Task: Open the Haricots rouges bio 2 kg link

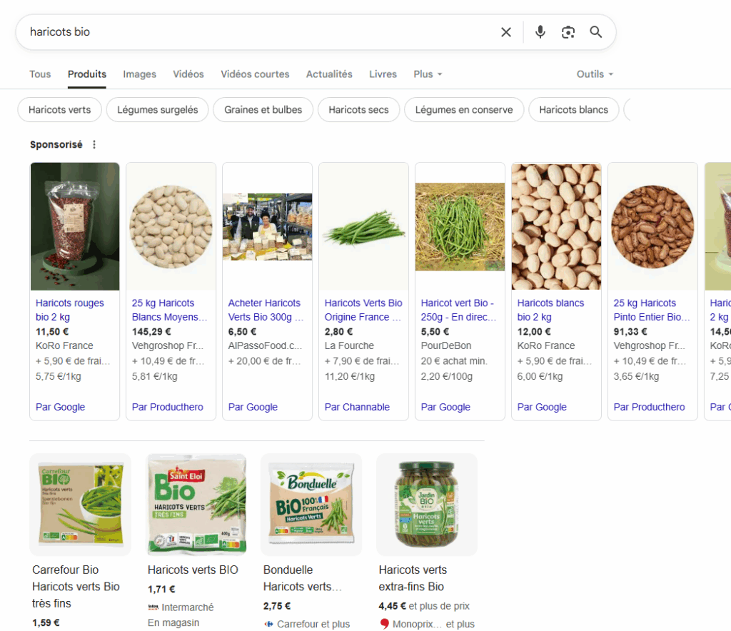Action: tap(70, 310)
